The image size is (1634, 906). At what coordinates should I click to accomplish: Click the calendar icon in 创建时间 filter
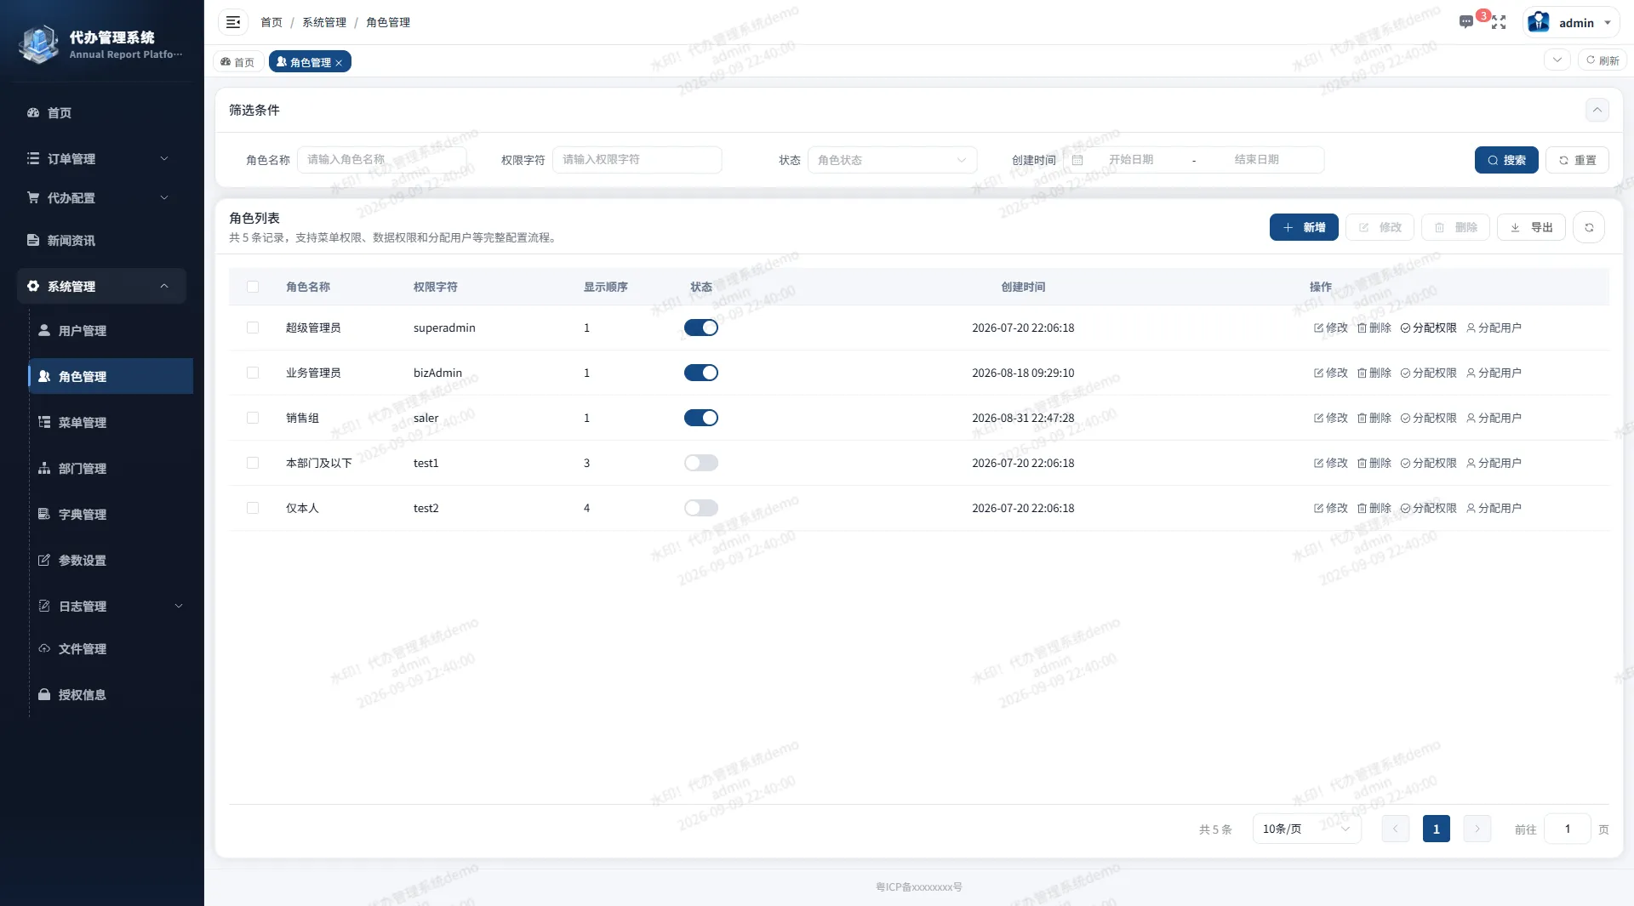pyautogui.click(x=1077, y=160)
